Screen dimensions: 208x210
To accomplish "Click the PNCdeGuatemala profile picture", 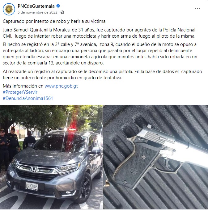I will (9, 9).
